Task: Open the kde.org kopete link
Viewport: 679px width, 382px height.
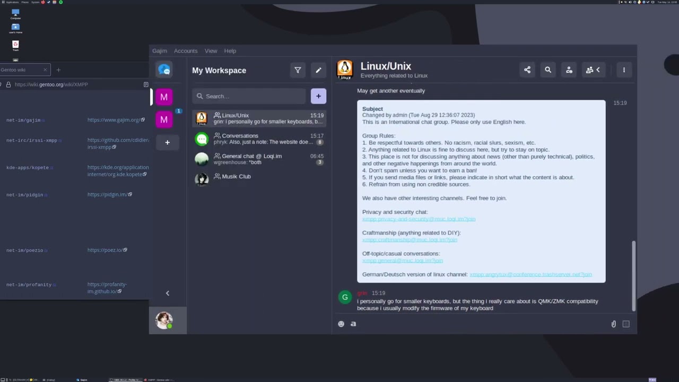Action: 118,171
